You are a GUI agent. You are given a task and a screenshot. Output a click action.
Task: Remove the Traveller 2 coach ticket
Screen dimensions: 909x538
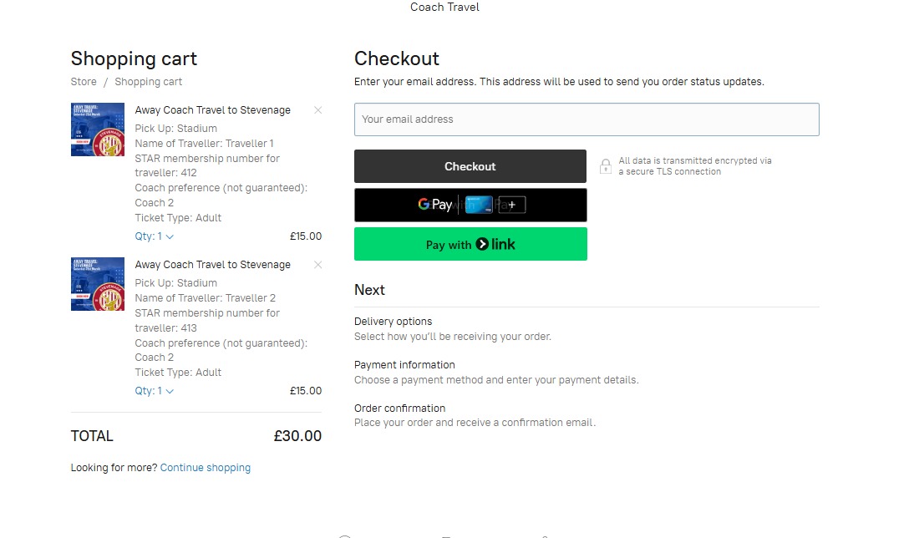pos(317,265)
